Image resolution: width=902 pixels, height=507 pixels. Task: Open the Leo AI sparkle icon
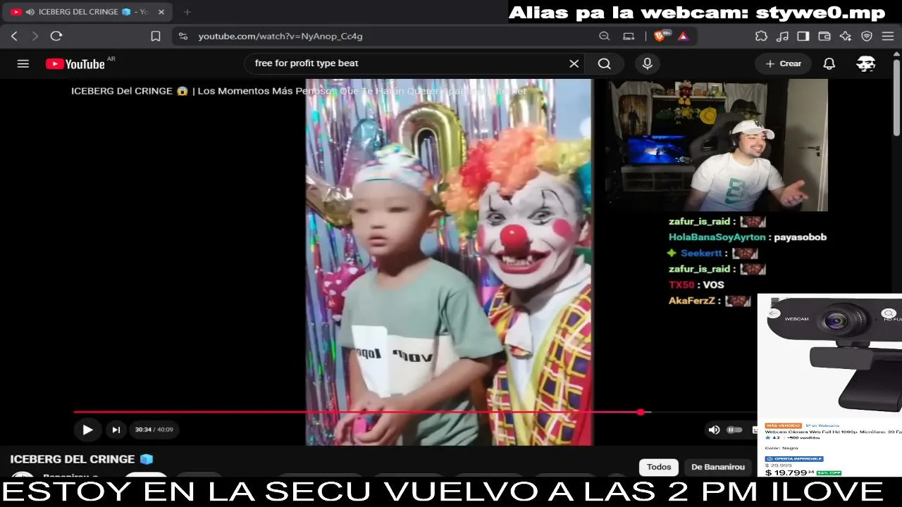[846, 36]
